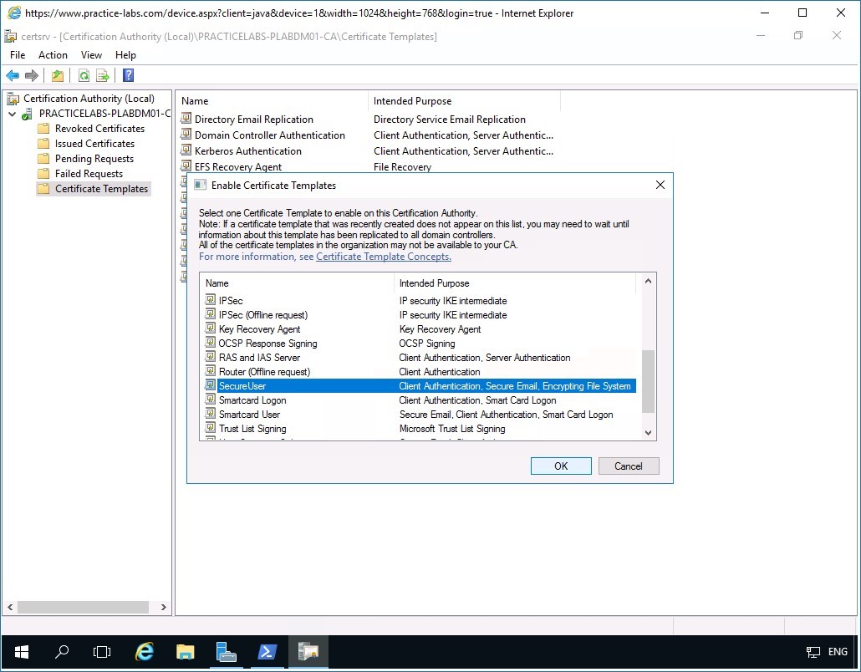Click OK in Enable Certificate Templates dialog
Screen dimensions: 861x672
pyautogui.click(x=561, y=466)
